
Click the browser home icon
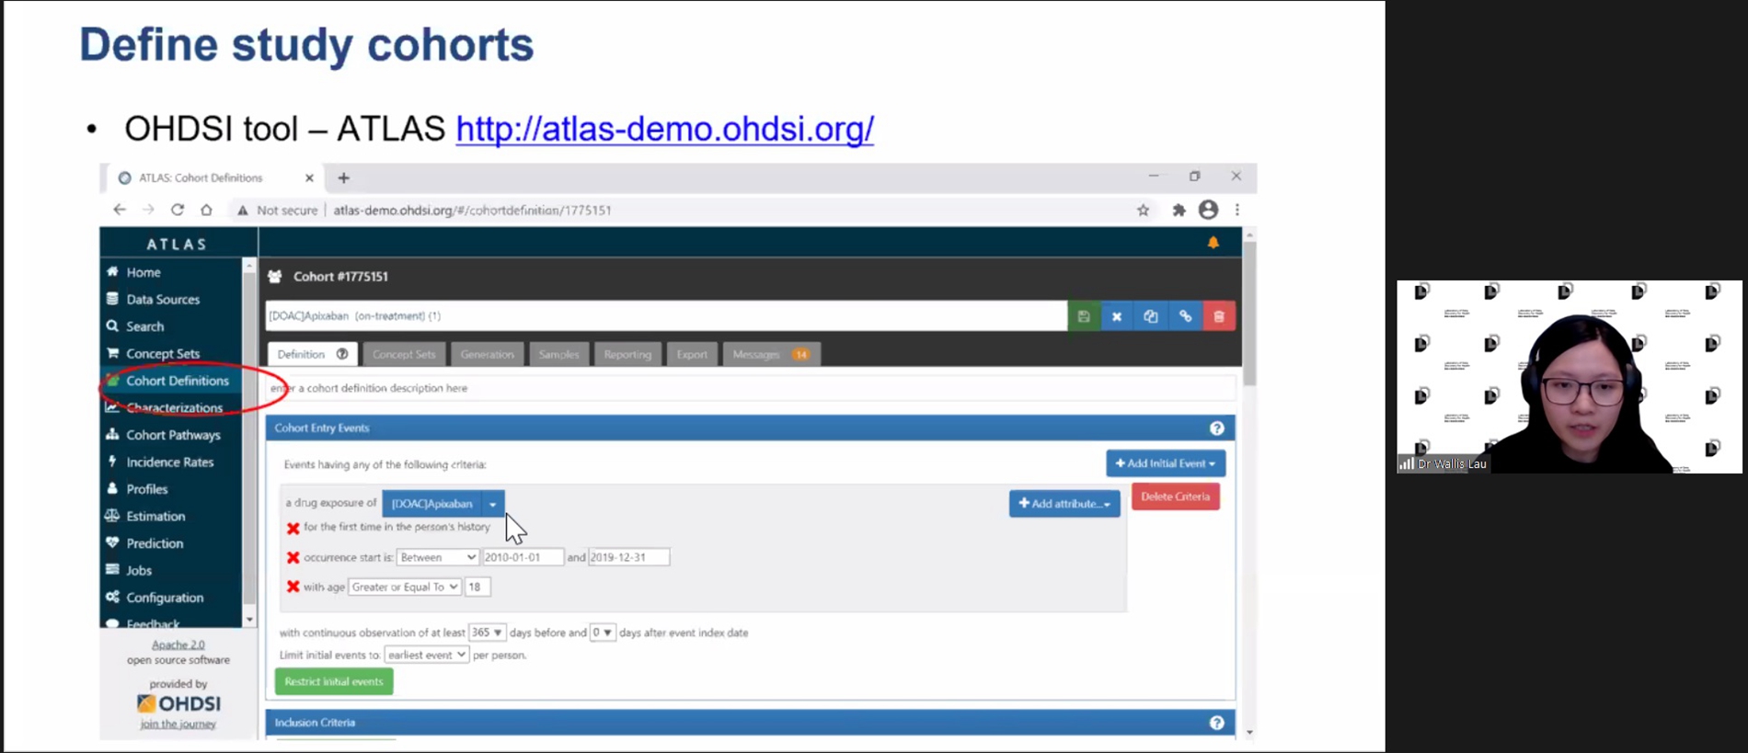click(206, 210)
